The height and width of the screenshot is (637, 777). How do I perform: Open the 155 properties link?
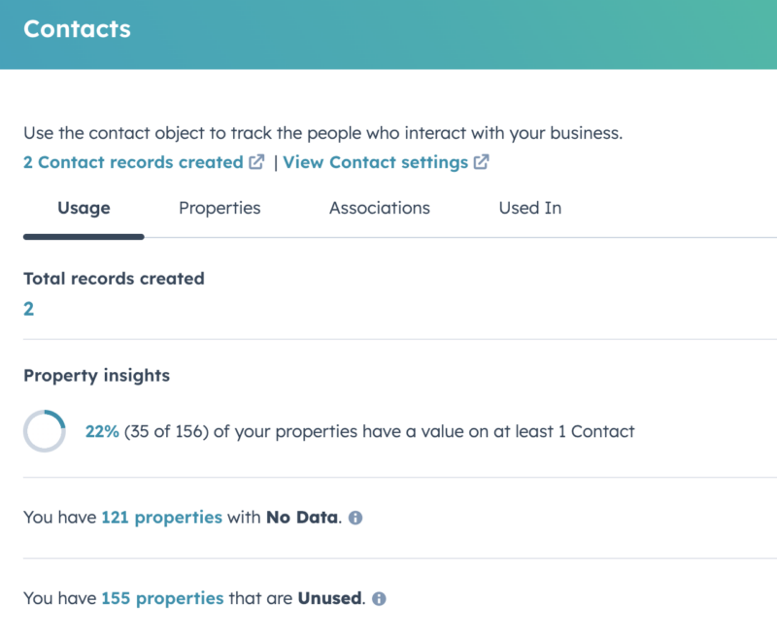161,598
